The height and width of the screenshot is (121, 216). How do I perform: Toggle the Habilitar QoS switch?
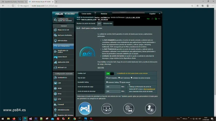tap(110, 74)
